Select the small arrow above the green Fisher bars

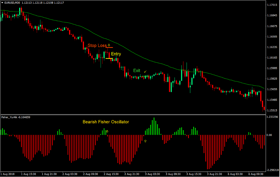point(107,132)
